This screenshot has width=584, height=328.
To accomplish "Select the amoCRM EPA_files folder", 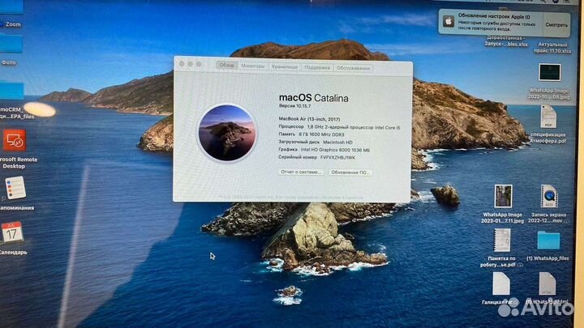I will click(11, 91).
